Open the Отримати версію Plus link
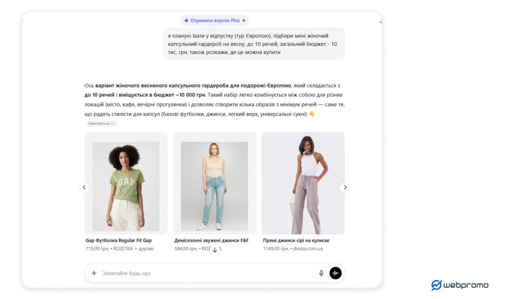The image size is (508, 299). [215, 20]
